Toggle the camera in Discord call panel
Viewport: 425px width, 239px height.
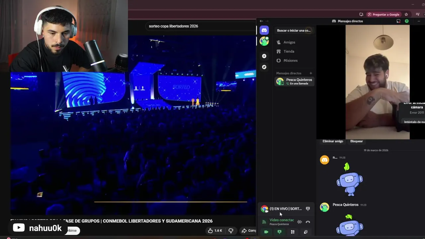click(266, 232)
